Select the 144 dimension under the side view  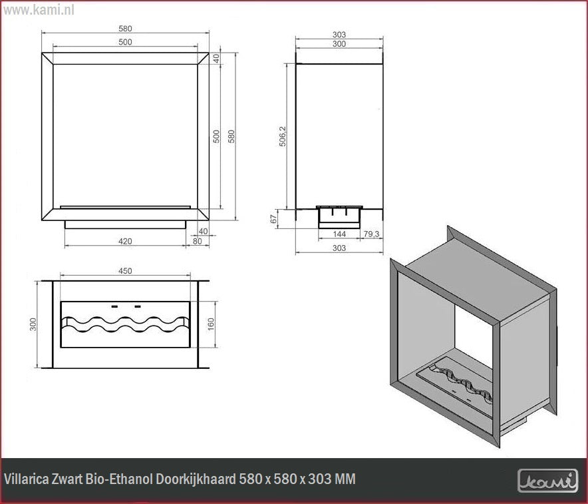(339, 234)
